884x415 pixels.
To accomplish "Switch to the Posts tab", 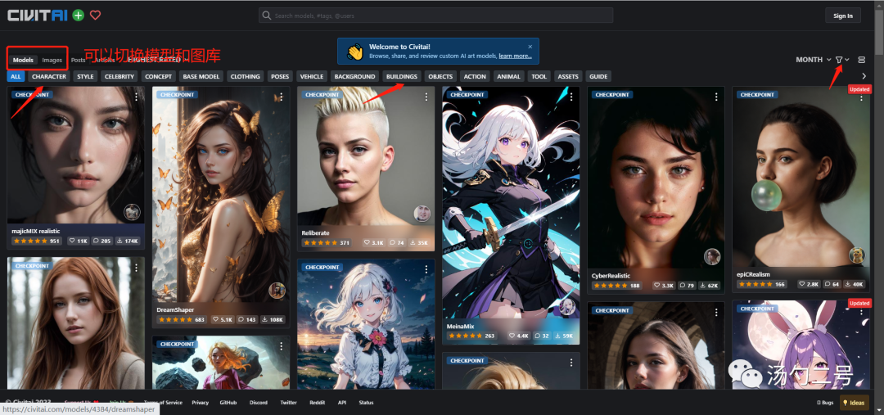I will point(79,61).
